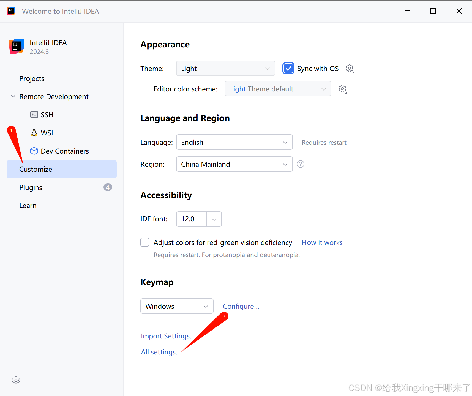Click the IntelliJ IDEA logo in sidebar
This screenshot has width=472, height=396.
17,46
